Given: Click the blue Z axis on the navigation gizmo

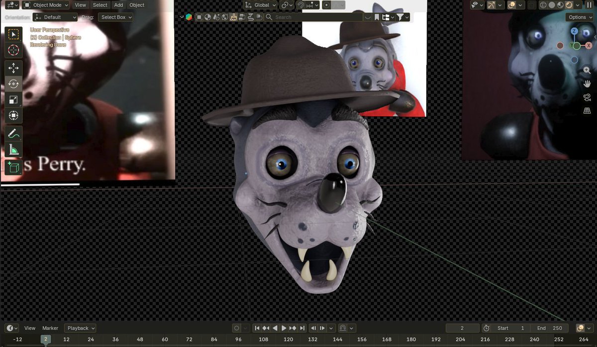Looking at the screenshot, I should 574,31.
